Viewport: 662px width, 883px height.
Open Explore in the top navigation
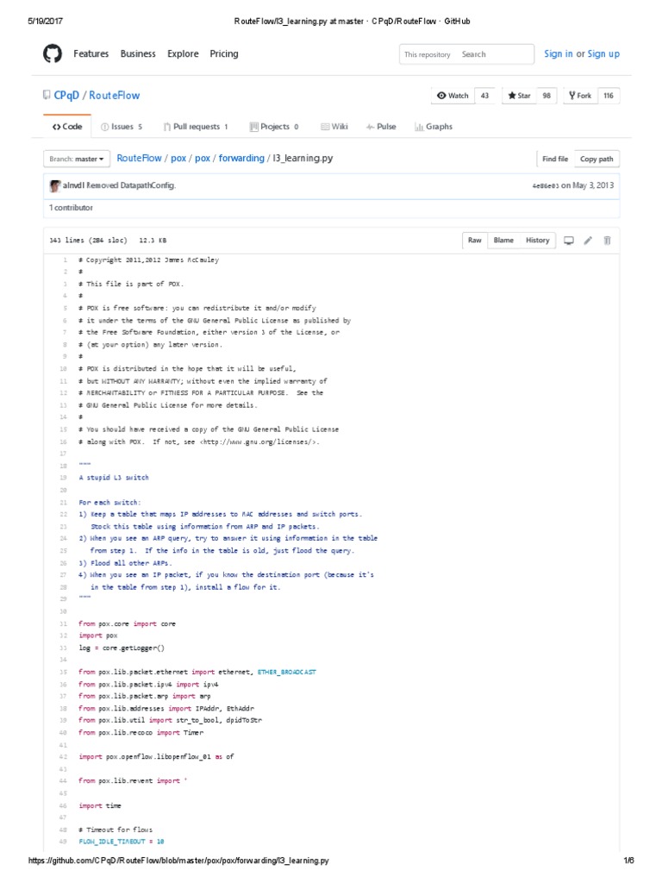[183, 53]
